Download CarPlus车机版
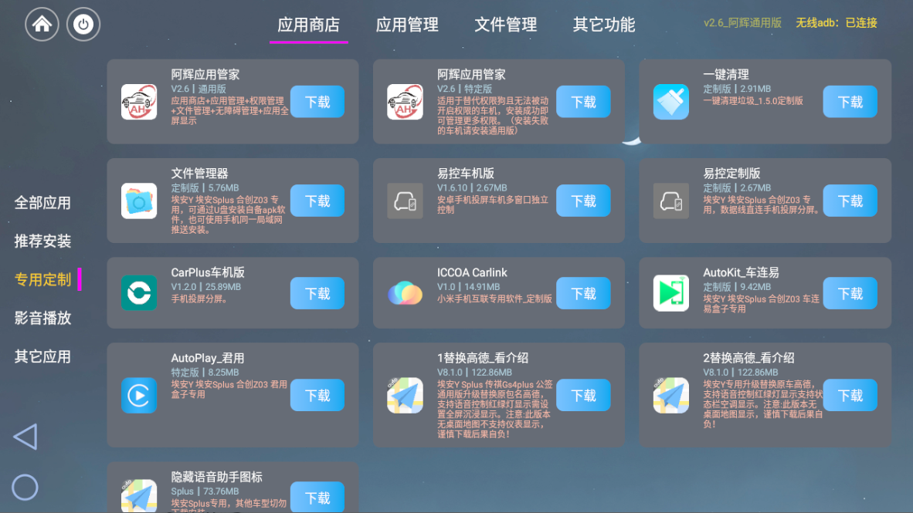Viewport: 913px width, 513px height. pos(317,293)
